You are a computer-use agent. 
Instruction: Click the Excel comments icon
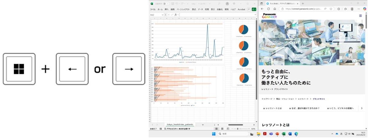pos(249,10)
